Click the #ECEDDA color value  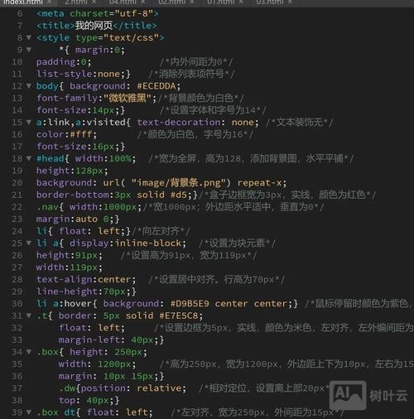point(156,86)
